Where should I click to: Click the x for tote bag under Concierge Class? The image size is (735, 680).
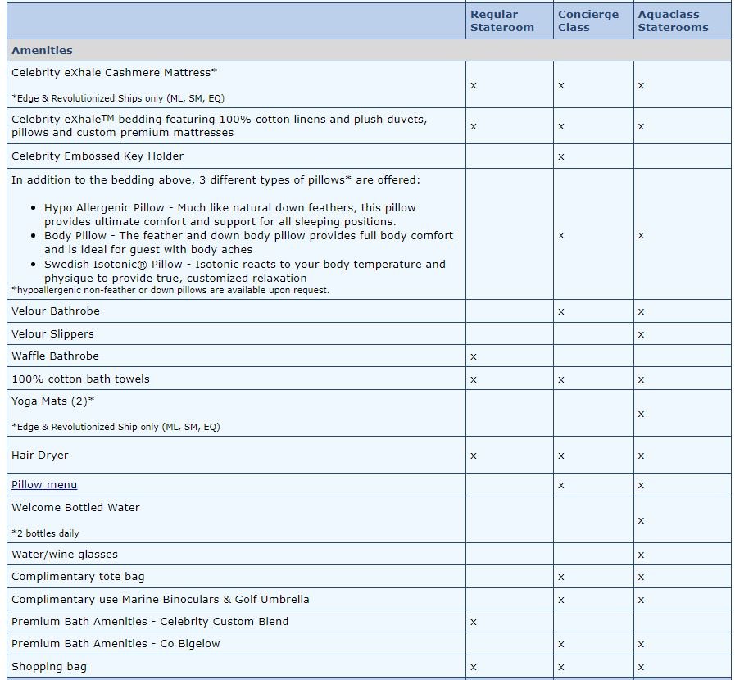(561, 578)
